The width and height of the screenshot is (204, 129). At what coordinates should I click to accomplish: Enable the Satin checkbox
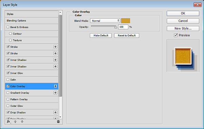pos(8,79)
